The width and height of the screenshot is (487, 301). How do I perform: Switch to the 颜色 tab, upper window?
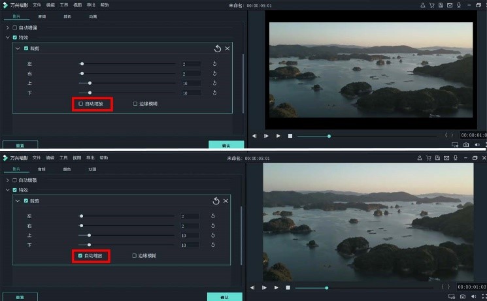tap(67, 16)
